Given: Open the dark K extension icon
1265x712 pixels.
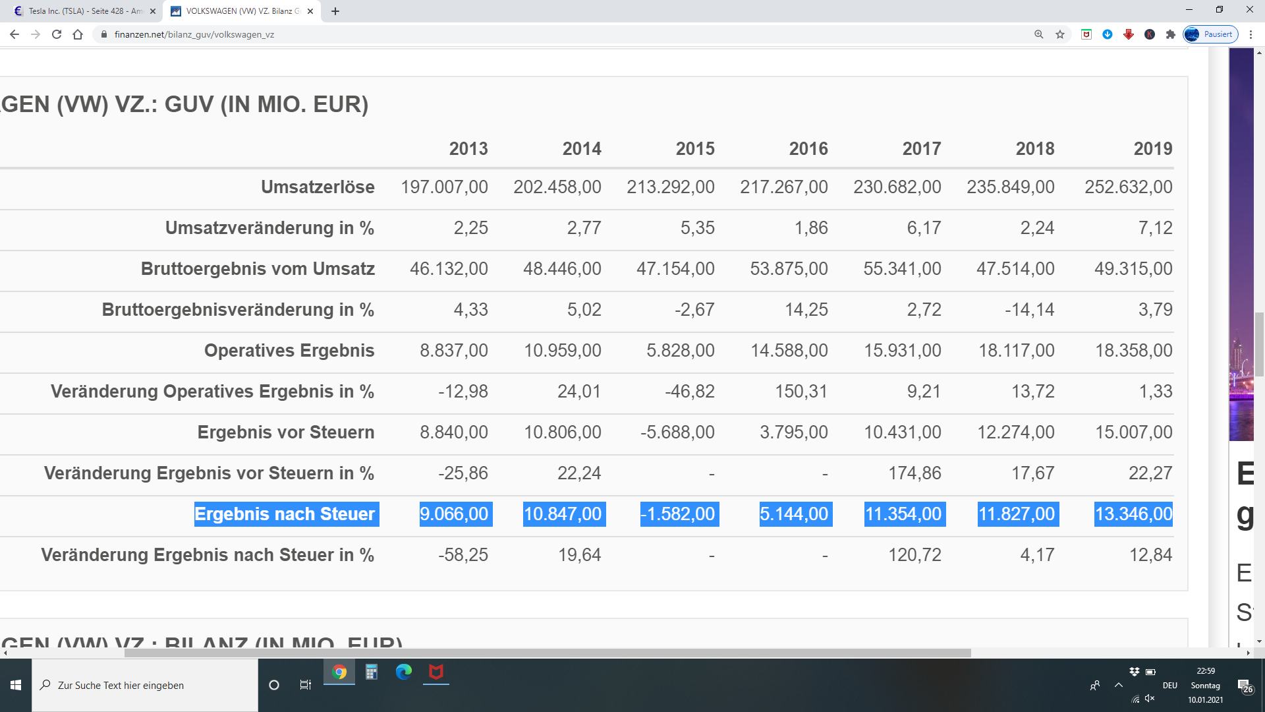Looking at the screenshot, I should click(1150, 34).
